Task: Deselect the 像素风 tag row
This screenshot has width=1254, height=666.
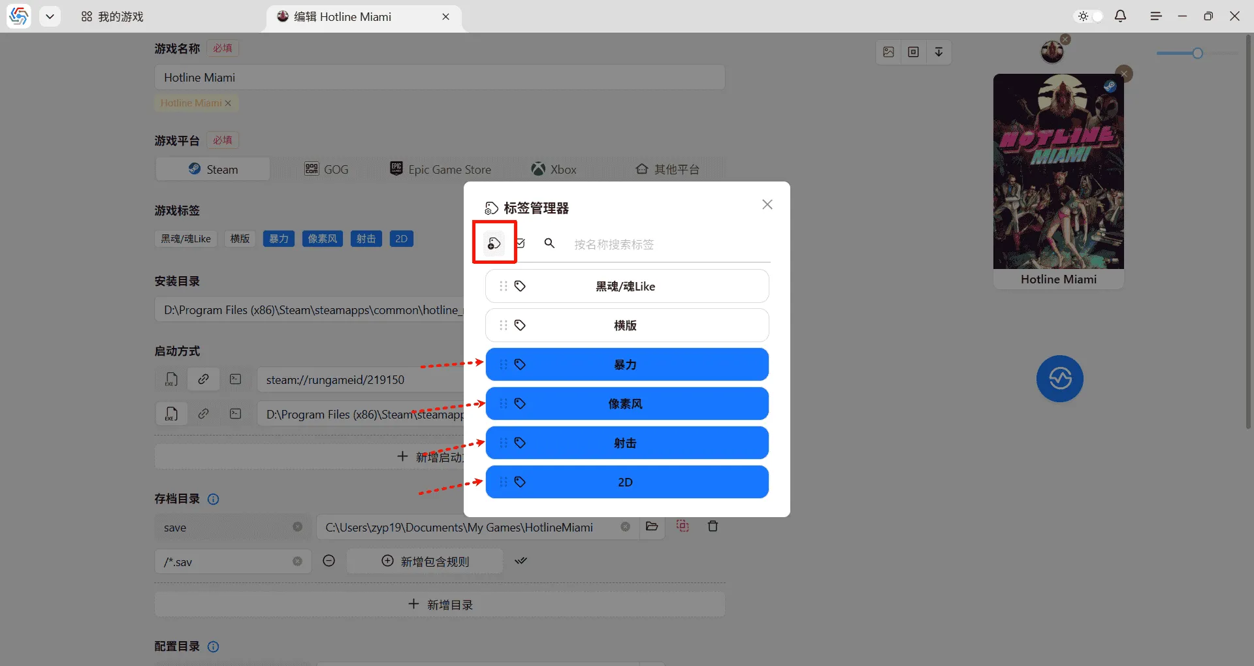Action: pyautogui.click(x=627, y=404)
